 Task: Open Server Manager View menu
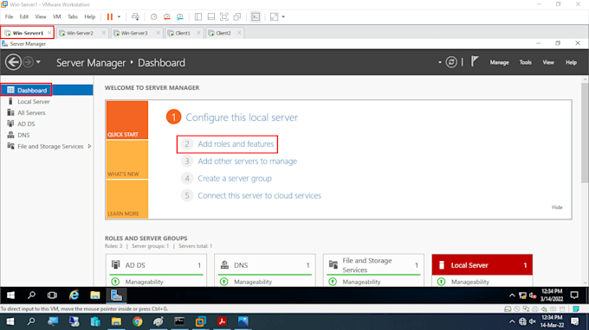coord(548,62)
